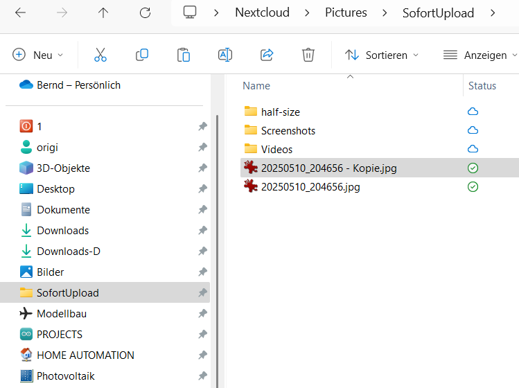Click the Rename icon in toolbar
The height and width of the screenshot is (388, 519).
point(225,55)
